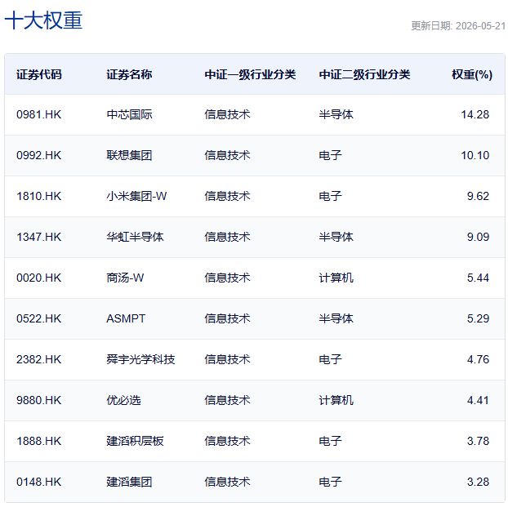Click 电子 in the 建滔积层板 row
Screen dimensions: 508x507
[x=330, y=441]
